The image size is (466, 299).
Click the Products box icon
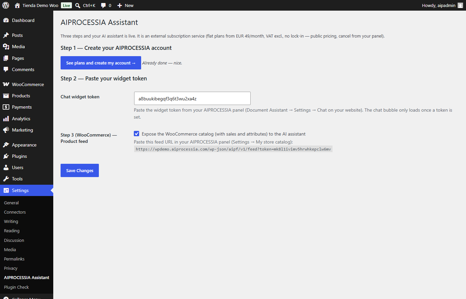pyautogui.click(x=6, y=96)
